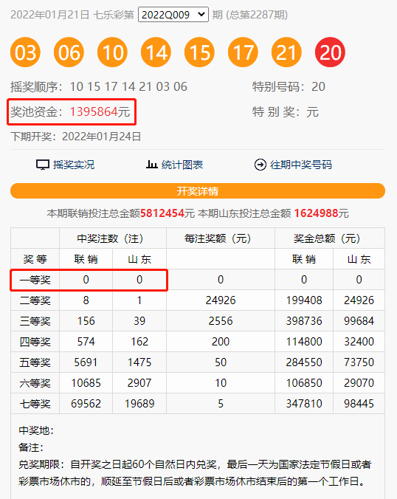
Task: Click the 二等奖 row label
Action: coord(35,300)
